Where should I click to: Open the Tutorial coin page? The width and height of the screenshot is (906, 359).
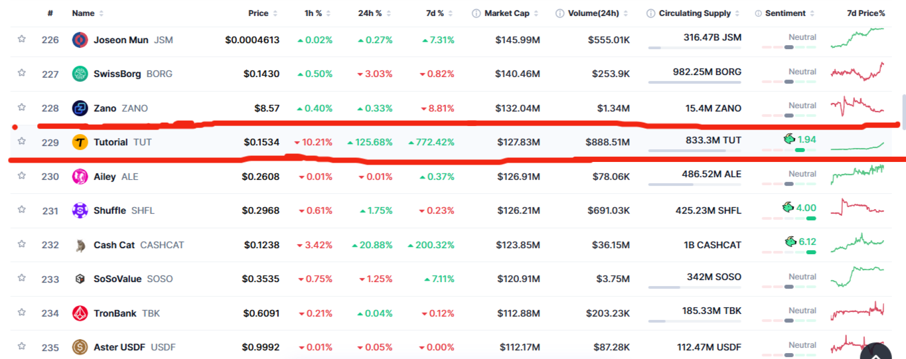pyautogui.click(x=110, y=142)
